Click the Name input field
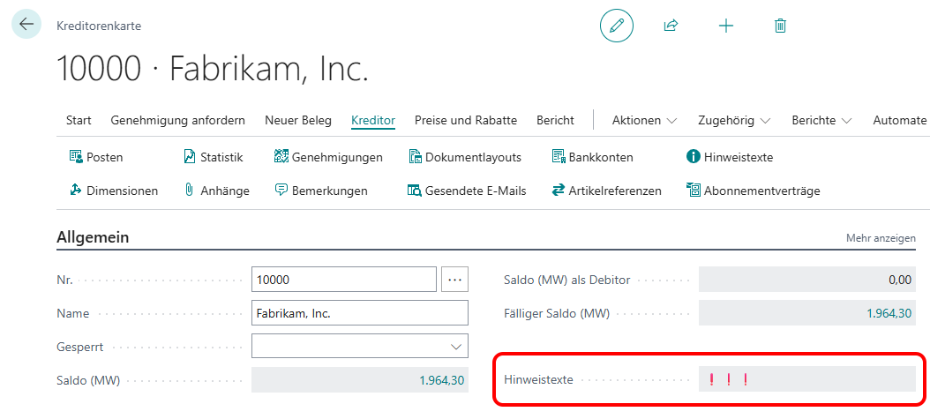Image resolution: width=930 pixels, height=419 pixels. coord(360,313)
